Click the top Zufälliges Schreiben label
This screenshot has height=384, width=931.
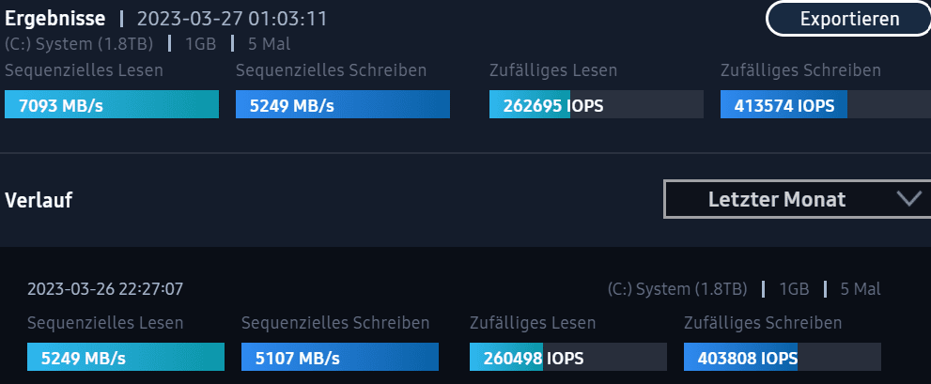800,70
